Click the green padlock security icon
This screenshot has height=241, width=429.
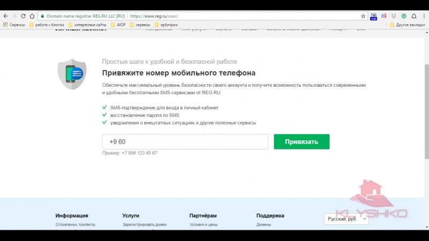point(42,16)
